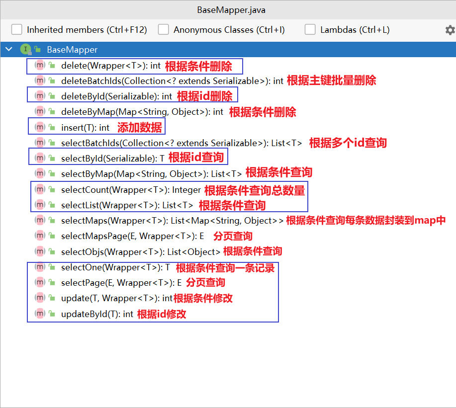Click the green lock icon next to insert(T)
The height and width of the screenshot is (408, 456).
point(52,127)
